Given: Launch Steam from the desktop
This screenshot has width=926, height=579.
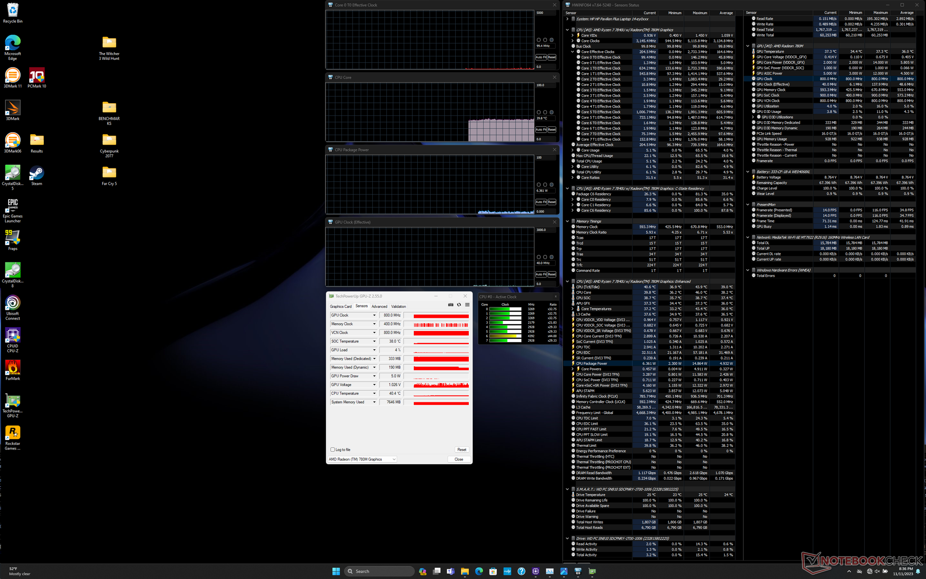Looking at the screenshot, I should pos(37,176).
